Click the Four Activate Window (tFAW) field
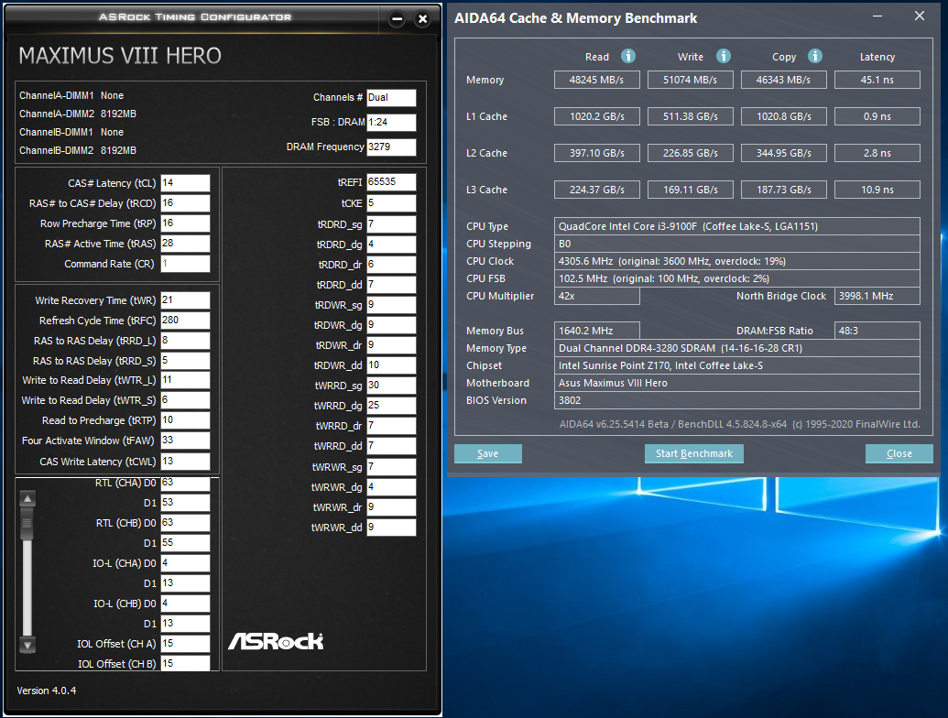 point(185,441)
